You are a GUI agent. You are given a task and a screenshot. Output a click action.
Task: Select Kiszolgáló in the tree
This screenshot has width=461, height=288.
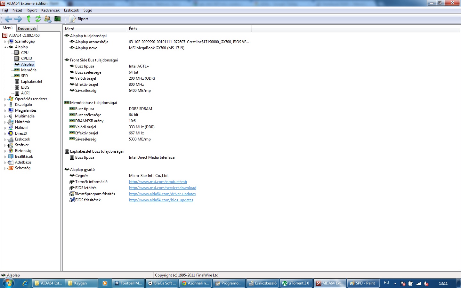click(23, 105)
